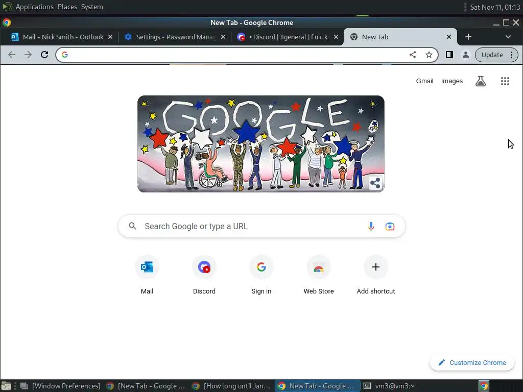
Task: Close the New Tab tab
Action: (x=449, y=37)
